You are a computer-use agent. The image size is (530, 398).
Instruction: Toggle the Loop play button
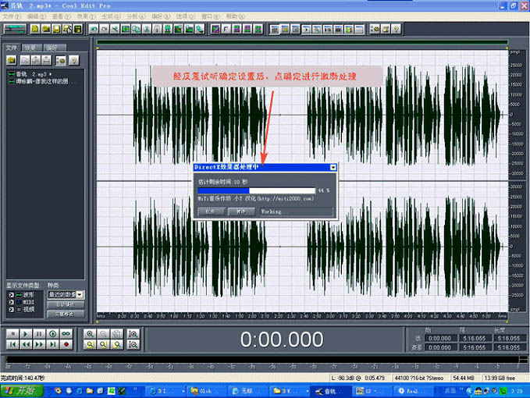pyautogui.click(x=67, y=333)
